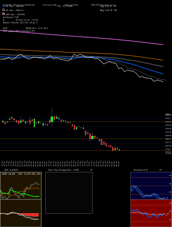Open the empty intraday trading price panel
This screenshot has height=227, width=172.
[69, 193]
